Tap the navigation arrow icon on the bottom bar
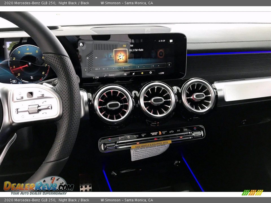This screenshot has width=271, height=203. tap(134, 74)
